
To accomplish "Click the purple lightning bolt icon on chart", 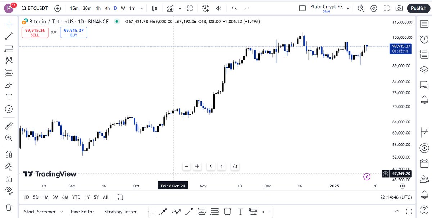I will (x=366, y=177).
